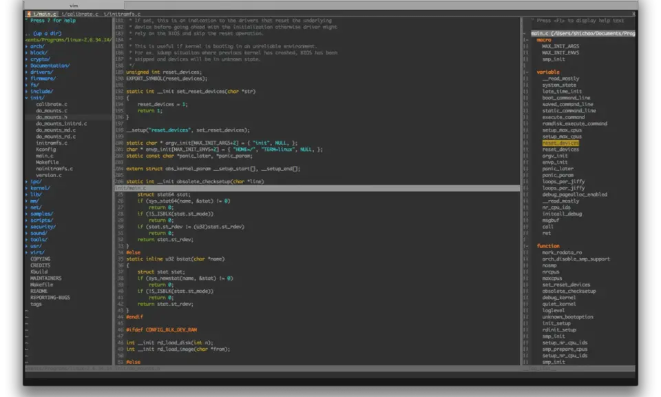Open the REPORTING-BUGS file
The height and width of the screenshot is (397, 661).
(50, 298)
